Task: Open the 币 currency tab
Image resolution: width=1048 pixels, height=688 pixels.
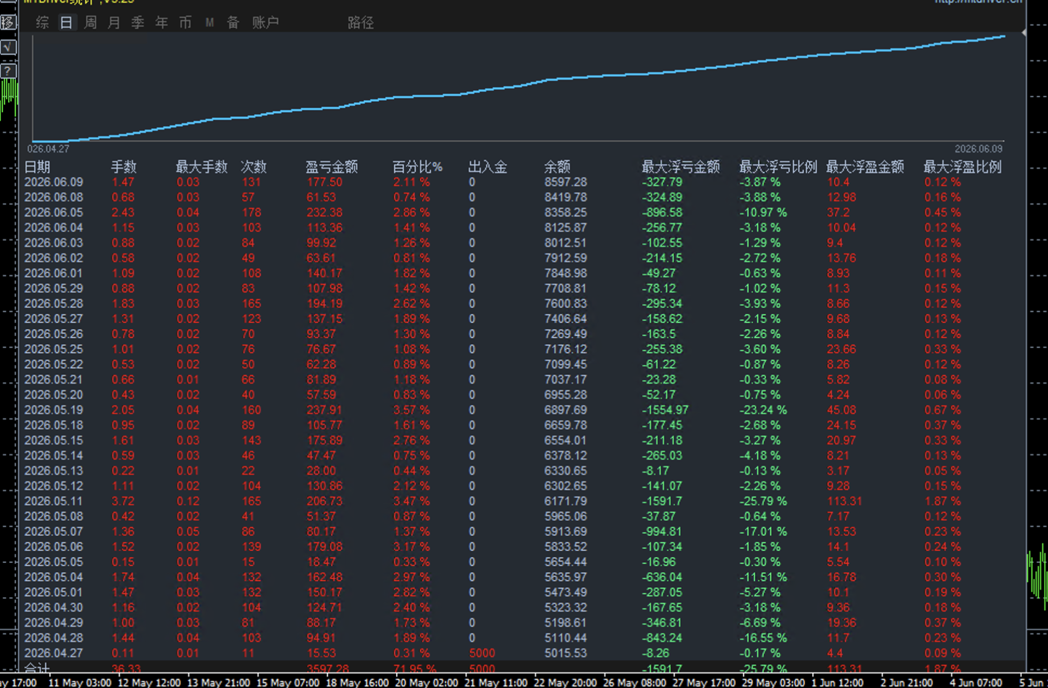Action: pyautogui.click(x=185, y=22)
